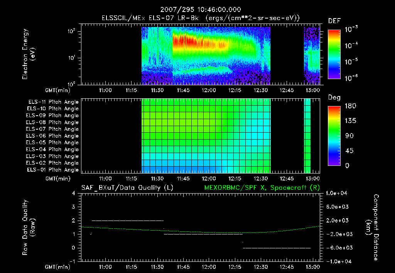The width and height of the screenshot is (395, 273).
Task: Click the ELS-10 Pitch Angle row label
Action: [53, 109]
